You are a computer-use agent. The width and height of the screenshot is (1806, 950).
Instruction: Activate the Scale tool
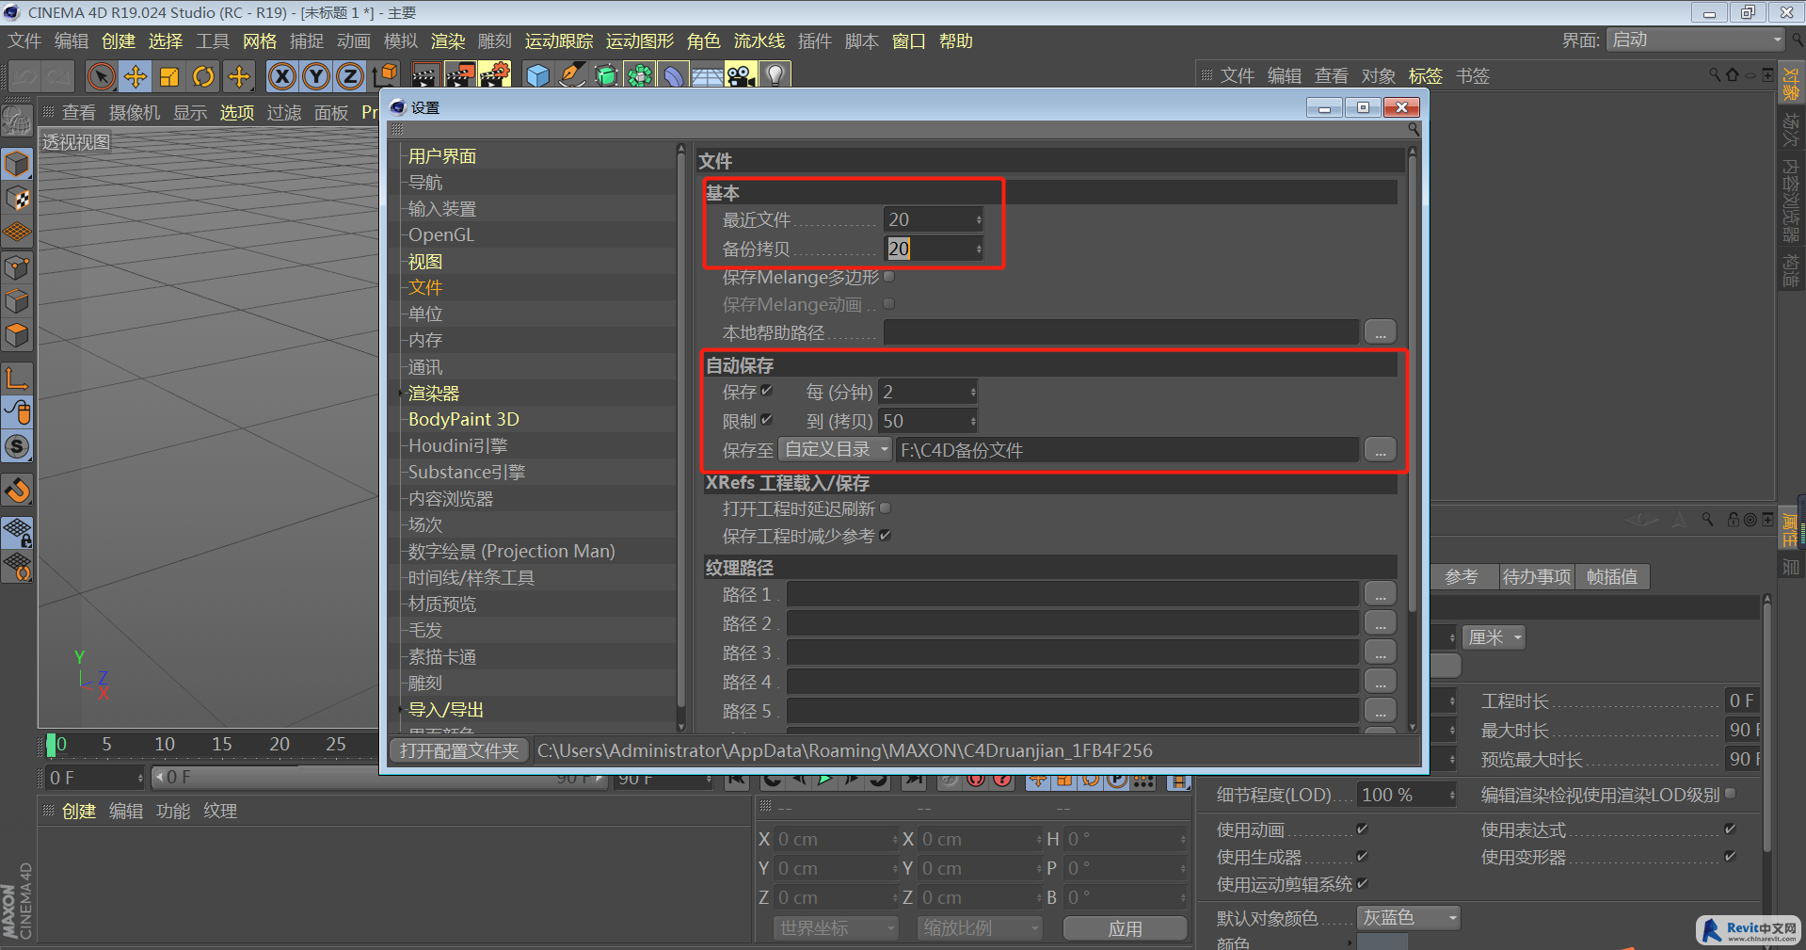point(169,76)
